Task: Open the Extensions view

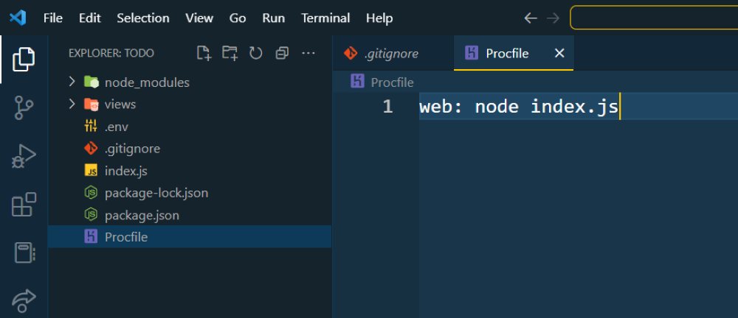Action: 24,205
